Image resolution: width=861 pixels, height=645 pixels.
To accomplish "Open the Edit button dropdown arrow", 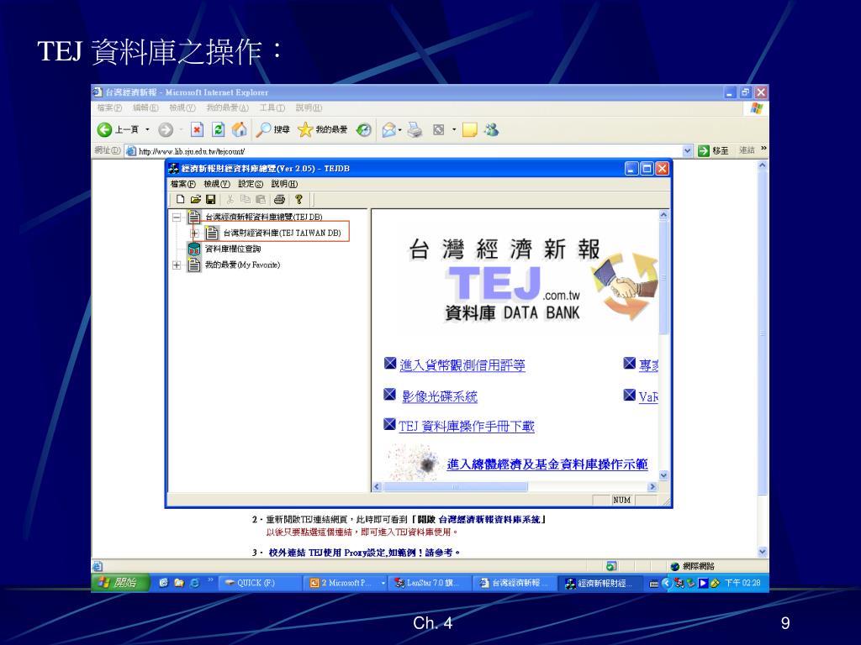I will [453, 130].
